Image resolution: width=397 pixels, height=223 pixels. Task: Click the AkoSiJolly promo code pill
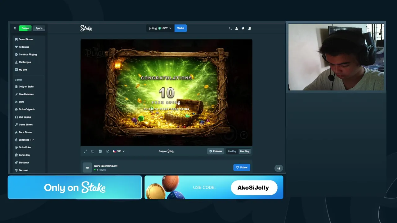(x=254, y=188)
